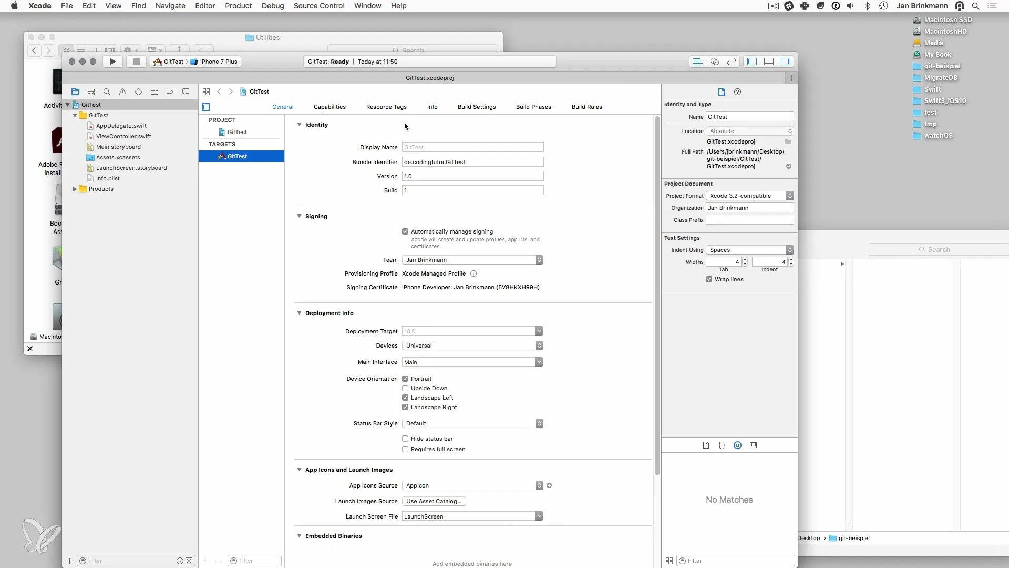Show the Quick Help inspector
Image resolution: width=1009 pixels, height=568 pixels.
(737, 92)
